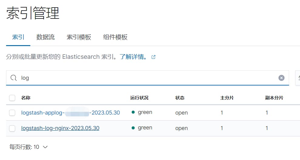This screenshot has width=300, height=160.
Task: Click the green health dot for logstash-log-nginx row
Action: pos(133,128)
